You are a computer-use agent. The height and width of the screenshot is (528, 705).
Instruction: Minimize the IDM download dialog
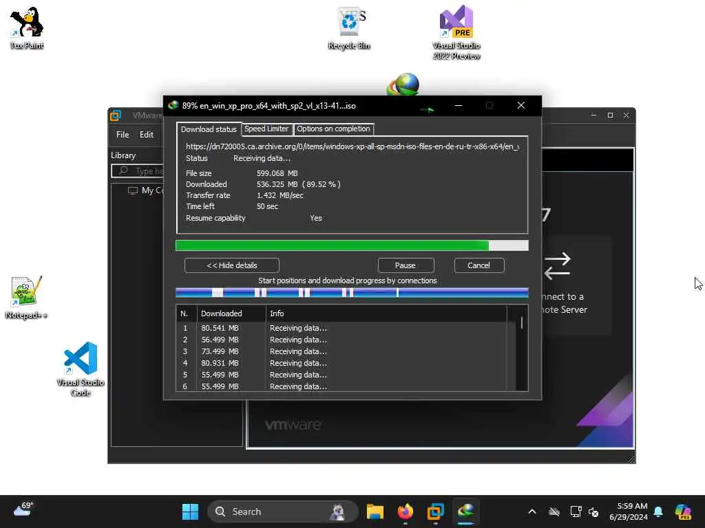coord(458,105)
